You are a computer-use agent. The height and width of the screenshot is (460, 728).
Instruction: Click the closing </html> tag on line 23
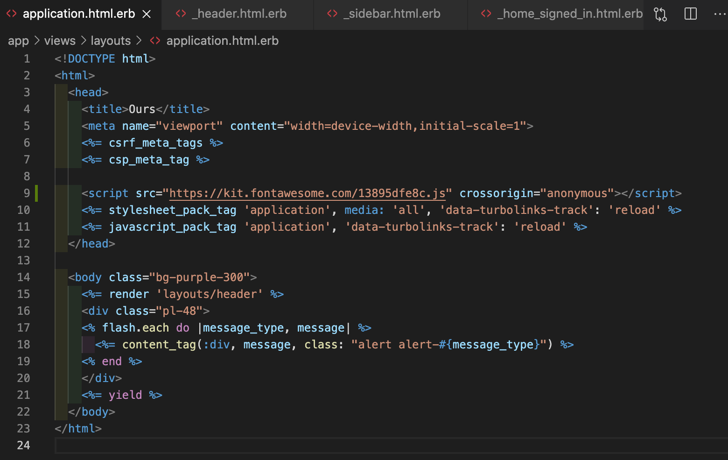78,429
